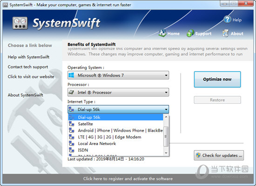Click the Help text link in header
This screenshot has width=256, height=186.
[x=237, y=20]
